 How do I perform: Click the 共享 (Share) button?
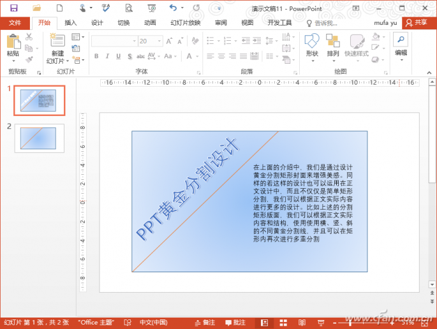click(x=417, y=22)
